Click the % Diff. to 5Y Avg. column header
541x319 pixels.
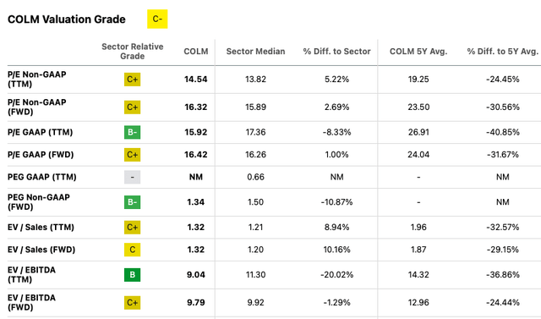click(x=503, y=52)
